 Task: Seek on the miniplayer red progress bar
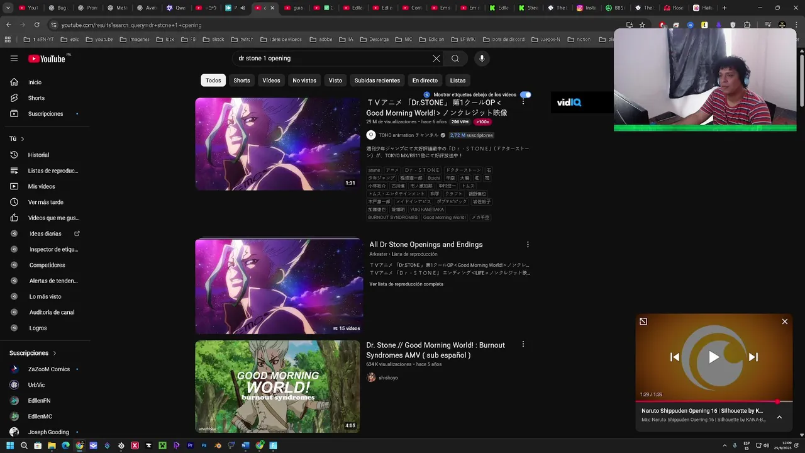pos(714,401)
